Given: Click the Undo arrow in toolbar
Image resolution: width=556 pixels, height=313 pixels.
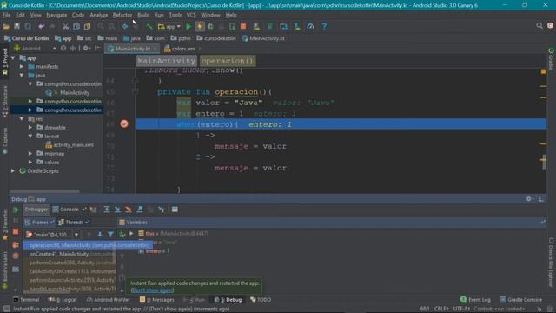Looking at the screenshot, I should pos(41,26).
